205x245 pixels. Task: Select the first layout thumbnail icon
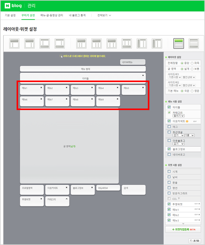(14, 43)
